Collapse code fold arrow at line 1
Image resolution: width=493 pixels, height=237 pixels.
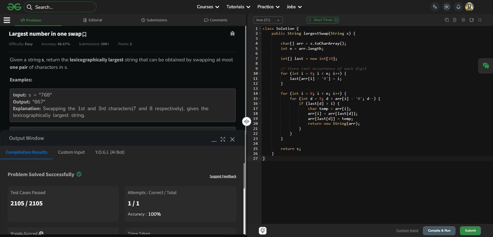[260, 29]
